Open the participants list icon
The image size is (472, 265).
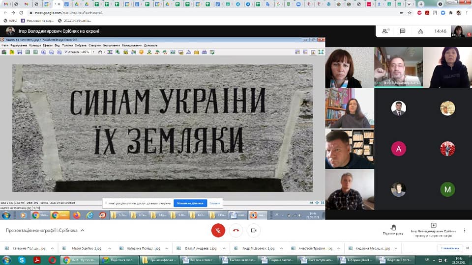tap(386, 31)
